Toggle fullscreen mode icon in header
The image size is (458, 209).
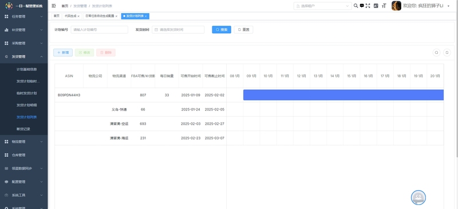point(368,6)
